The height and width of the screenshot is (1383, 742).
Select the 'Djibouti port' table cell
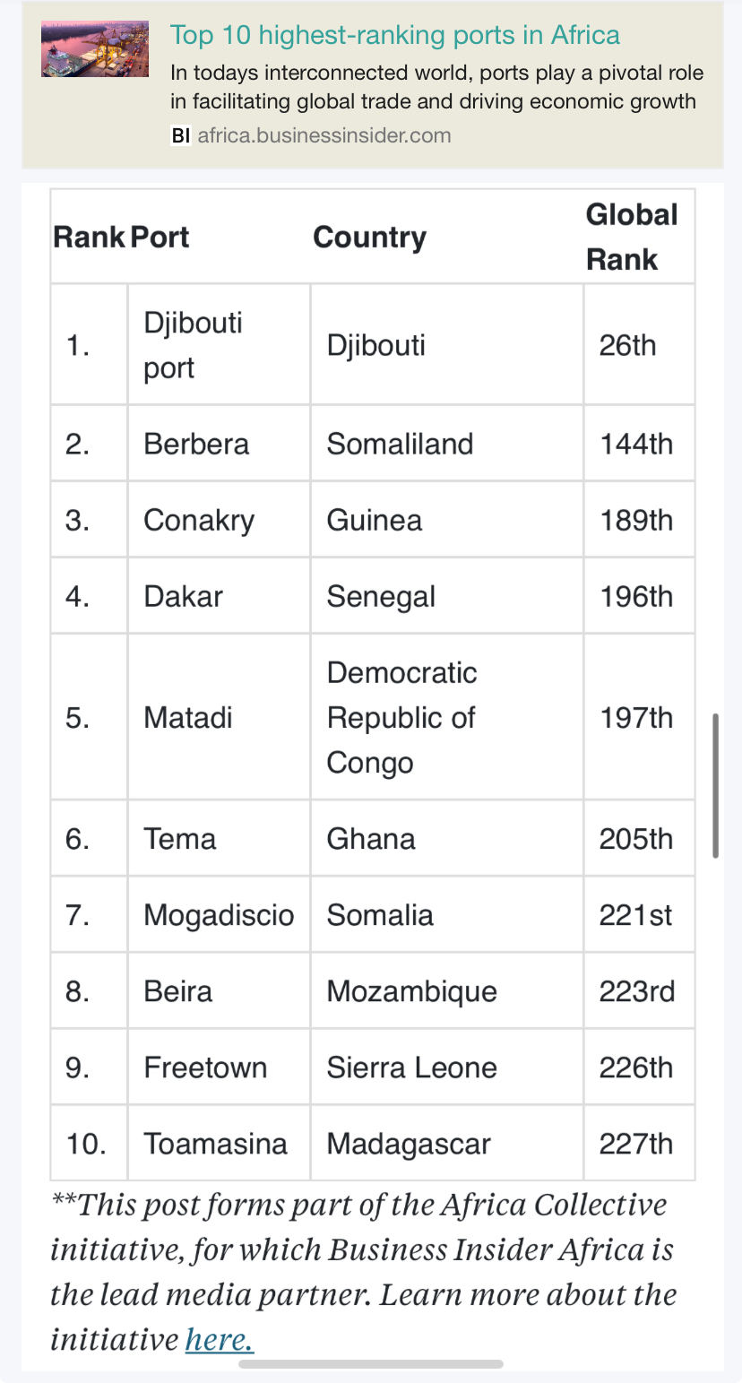click(x=220, y=345)
